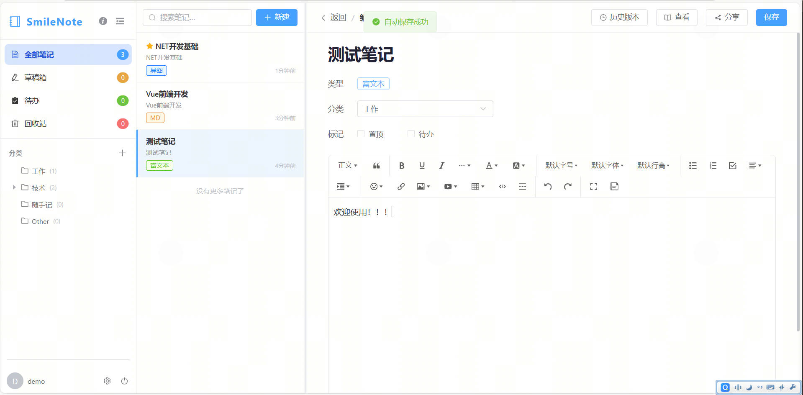Toggle underline formatting
The image size is (803, 395).
coord(422,166)
